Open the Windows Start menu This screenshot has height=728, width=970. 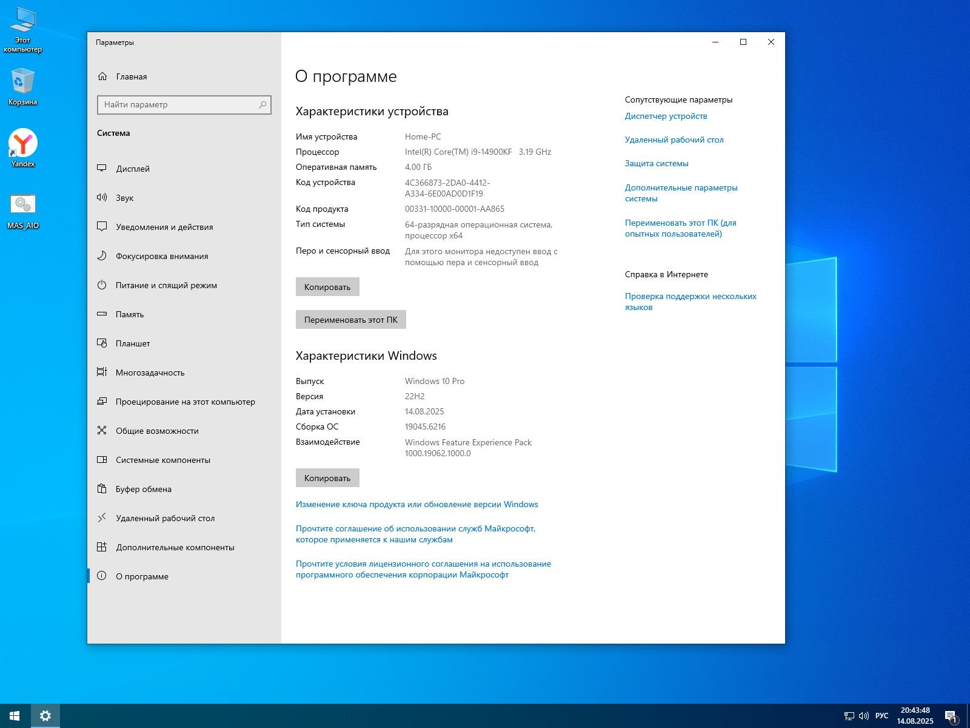tap(15, 716)
